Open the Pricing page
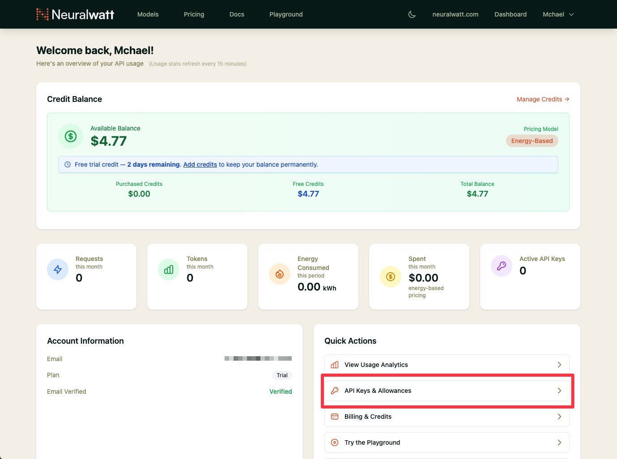 click(194, 14)
